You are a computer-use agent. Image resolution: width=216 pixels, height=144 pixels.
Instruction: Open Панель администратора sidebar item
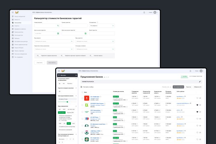(x=21, y=45)
